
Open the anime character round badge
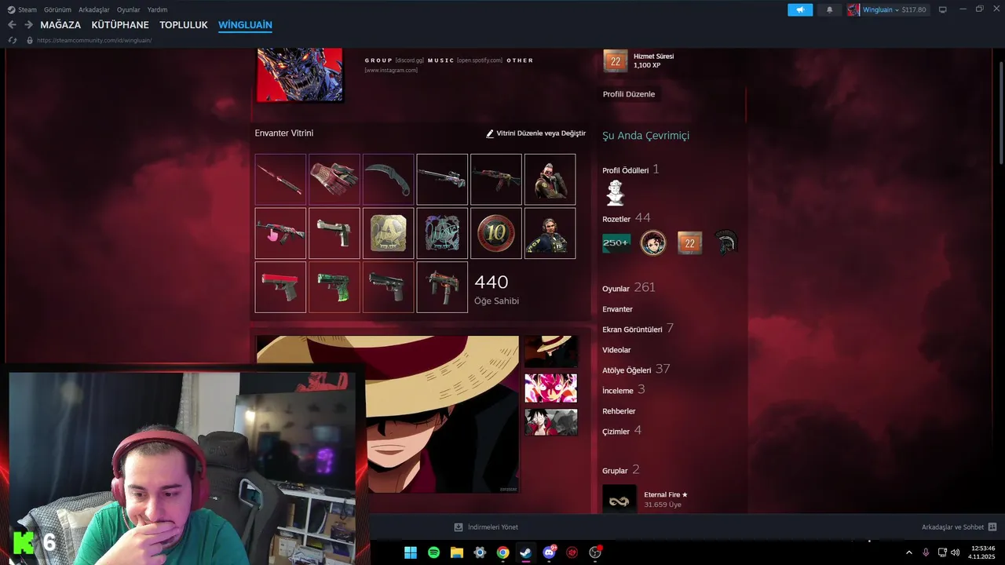click(x=652, y=243)
